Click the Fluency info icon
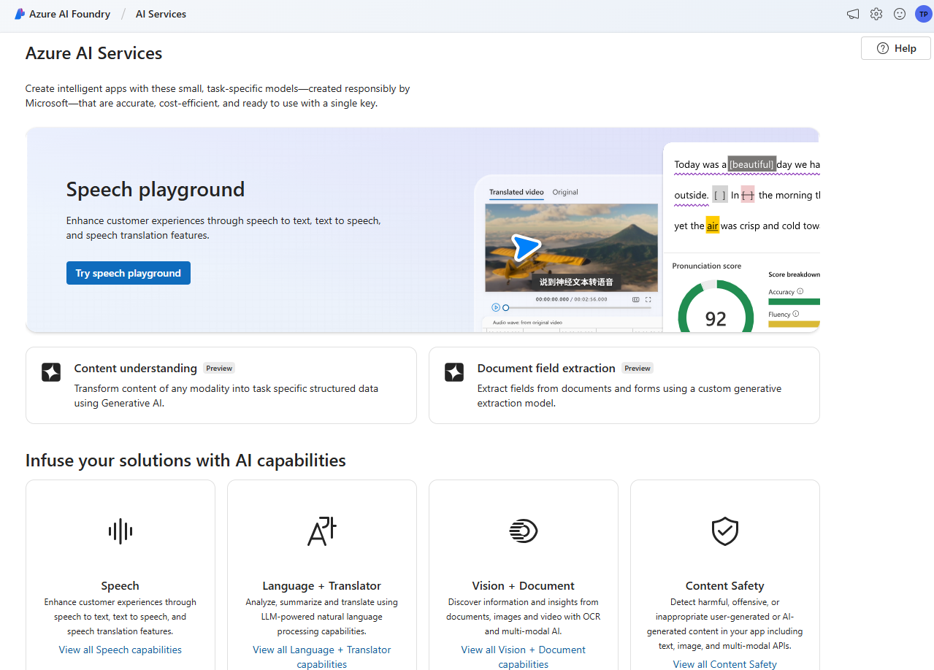Screen dimensions: 934x670 click(x=796, y=314)
